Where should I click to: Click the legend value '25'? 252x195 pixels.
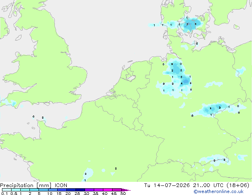pos(77,193)
